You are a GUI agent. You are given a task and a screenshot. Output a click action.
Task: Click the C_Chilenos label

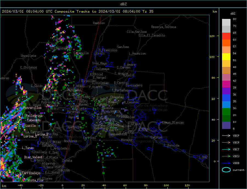(x=29, y=67)
